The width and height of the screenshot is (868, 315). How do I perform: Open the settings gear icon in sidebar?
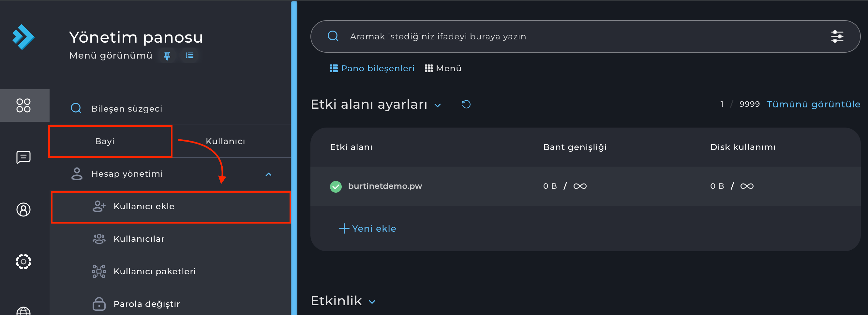click(x=23, y=262)
